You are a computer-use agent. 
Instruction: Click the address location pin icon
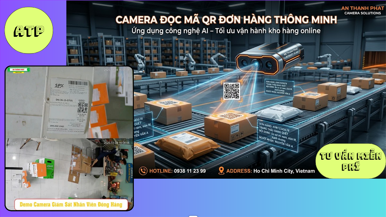click(x=221, y=171)
